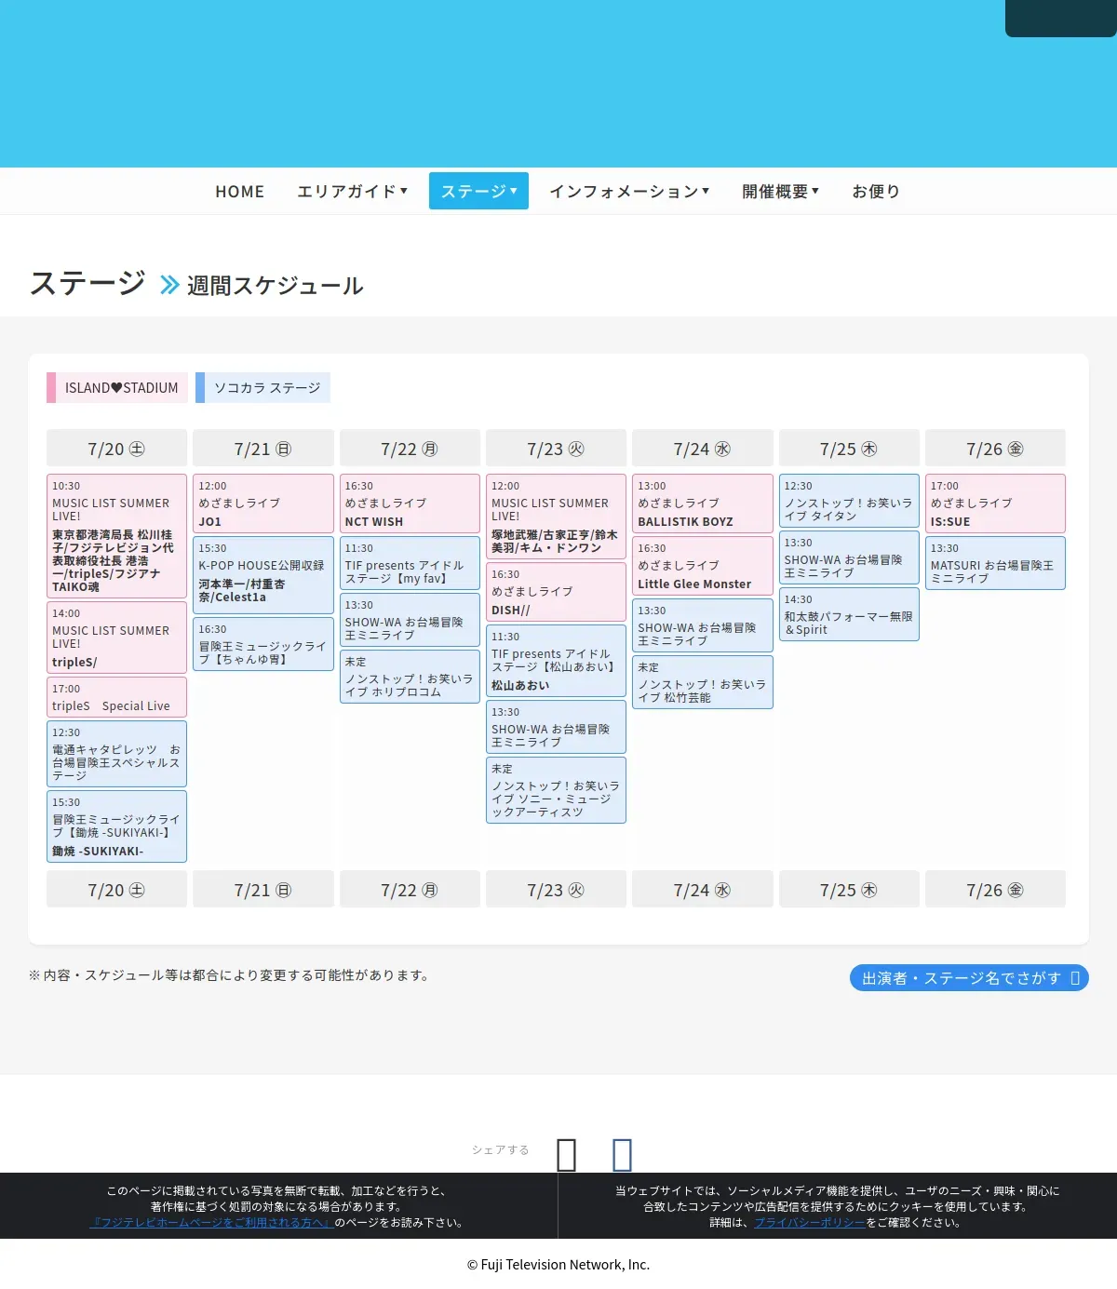This screenshot has width=1117, height=1289.
Task: Open the めざましライブ JO1 event
Action: 262,504
